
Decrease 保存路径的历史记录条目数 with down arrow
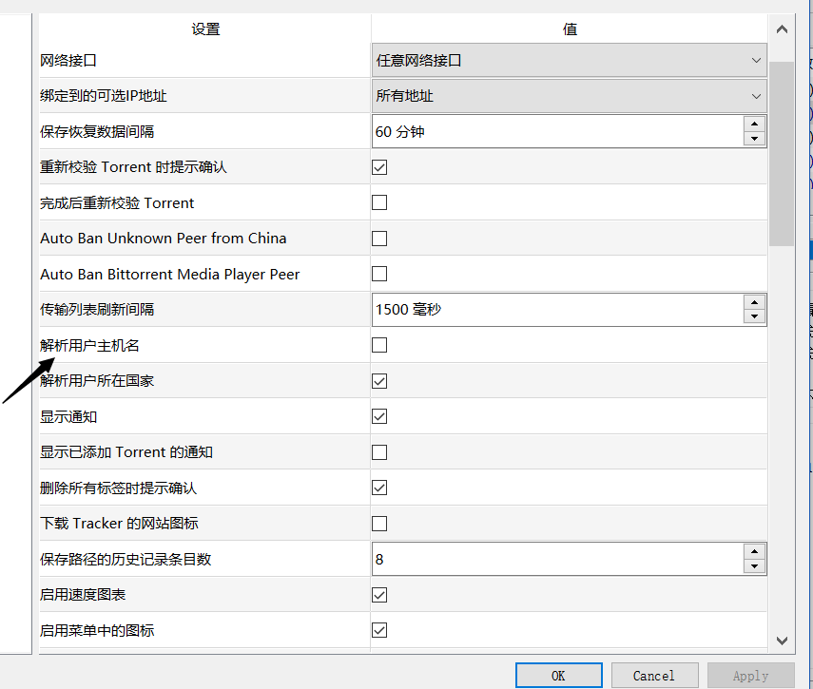(x=754, y=566)
